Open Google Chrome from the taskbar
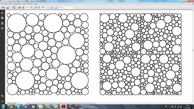Image resolution: width=194 pixels, height=109 pixels. (x=11, y=107)
